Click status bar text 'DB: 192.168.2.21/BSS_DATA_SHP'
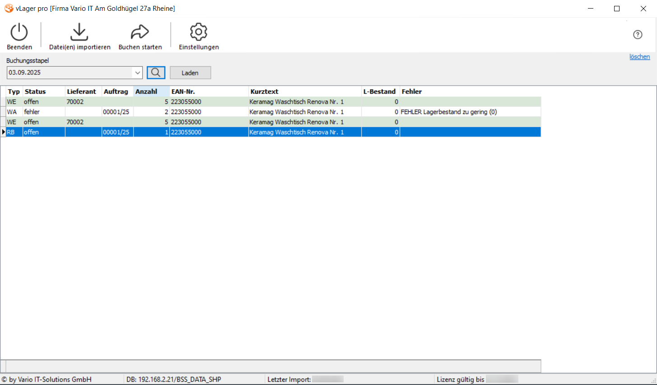 coord(174,380)
